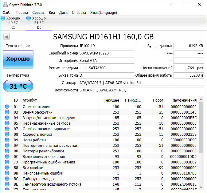Click raw value 0000001E07B3 of Неисправимые ошибки

(183, 173)
